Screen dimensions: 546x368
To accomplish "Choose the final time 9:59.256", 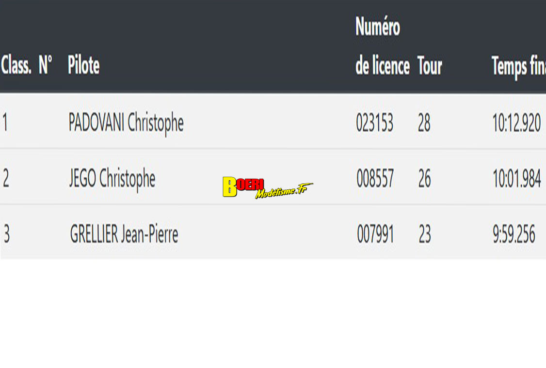I will point(514,235).
